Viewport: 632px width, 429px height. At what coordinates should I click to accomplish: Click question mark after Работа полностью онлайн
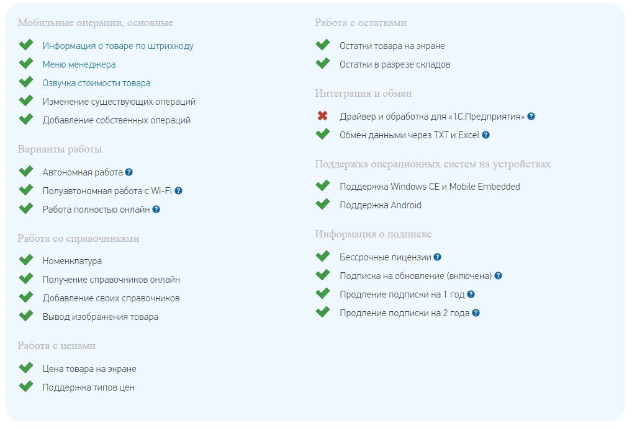coord(156,210)
